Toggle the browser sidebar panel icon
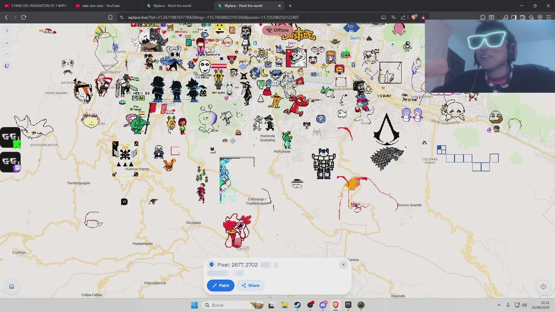This screenshot has height=312, width=555. pyautogui.click(x=514, y=17)
